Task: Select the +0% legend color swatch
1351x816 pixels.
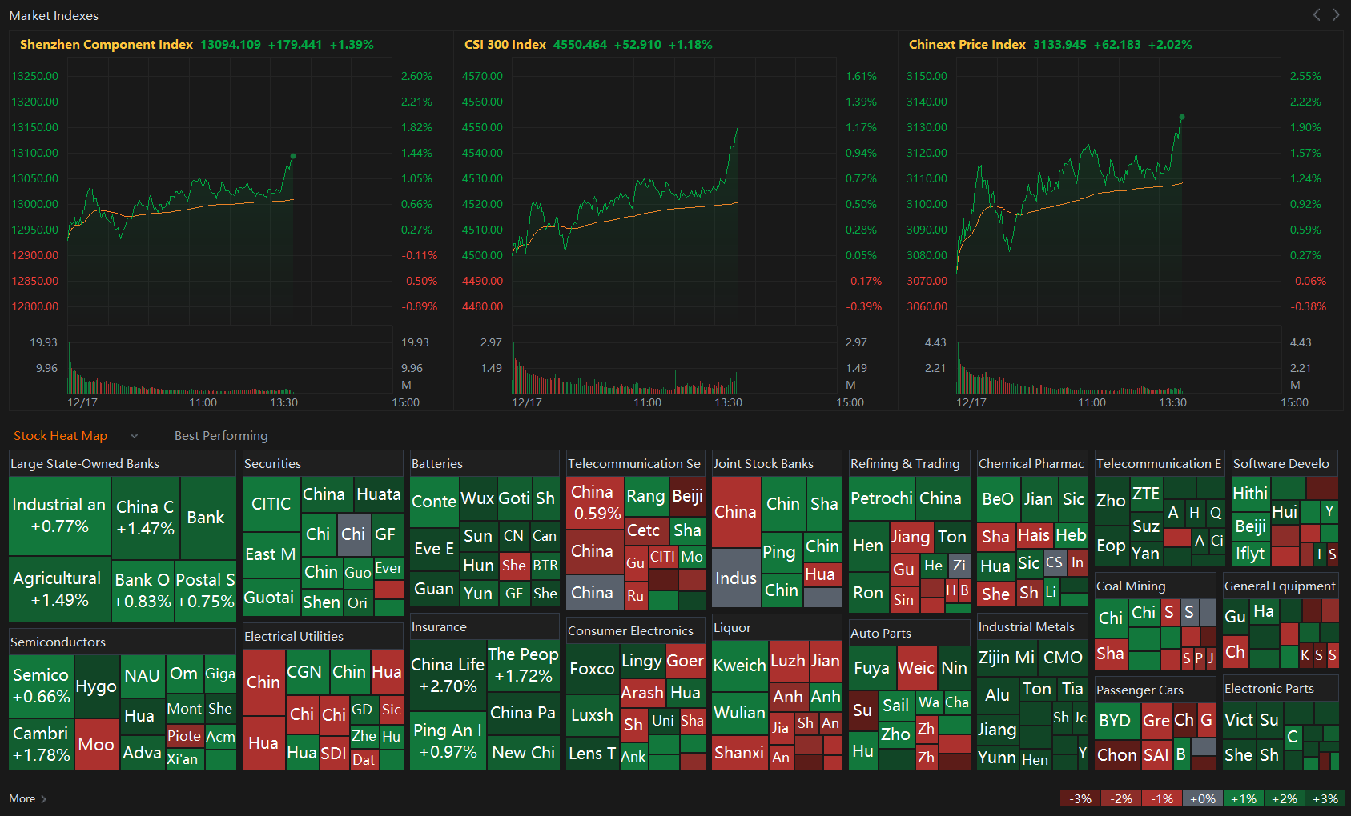Action: coord(1203,798)
